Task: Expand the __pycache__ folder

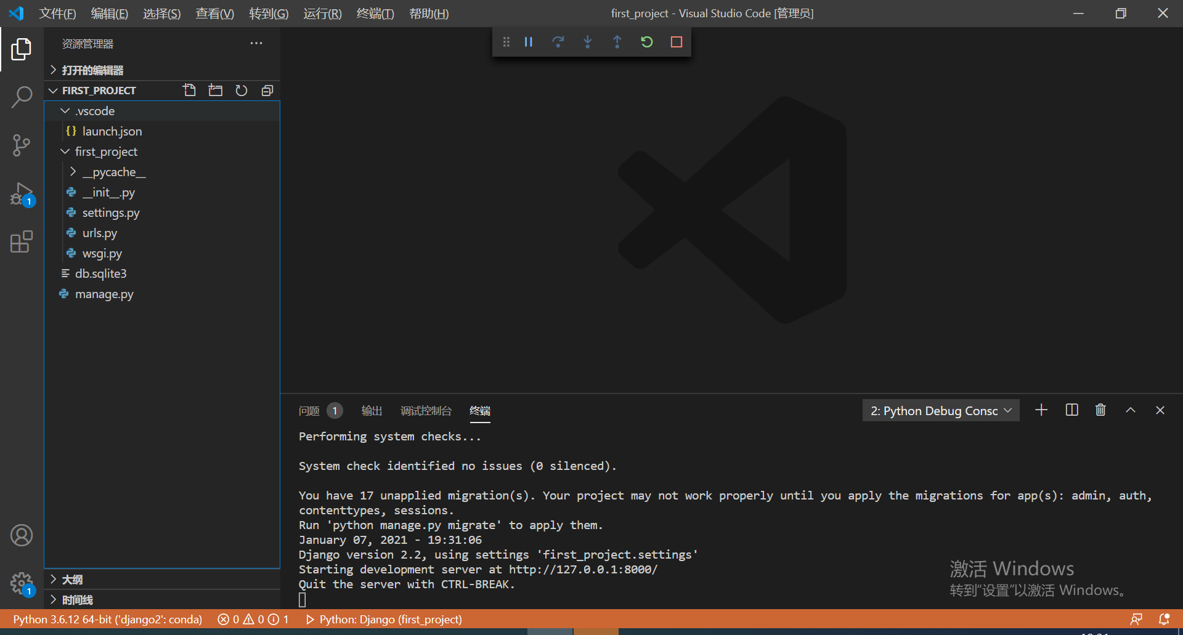Action: coord(163,172)
